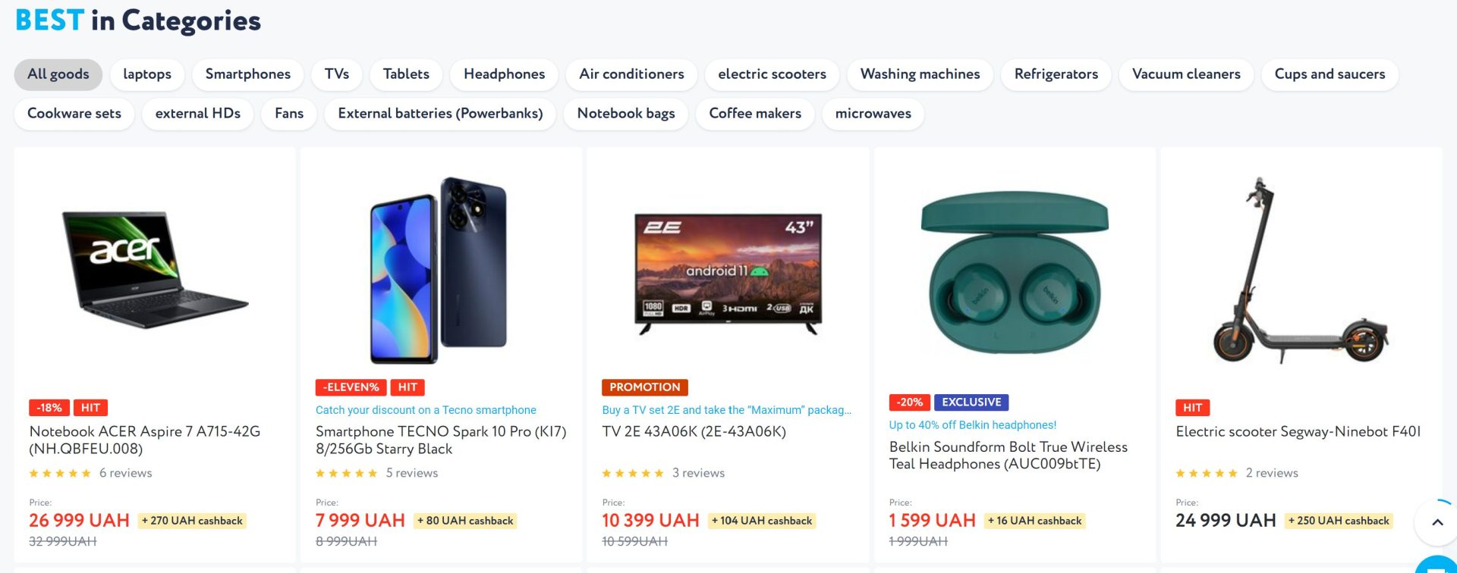Pick the Vacuum cleaners category

(1185, 74)
